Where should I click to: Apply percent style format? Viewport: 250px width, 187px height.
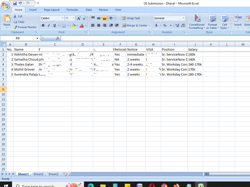click(165, 25)
